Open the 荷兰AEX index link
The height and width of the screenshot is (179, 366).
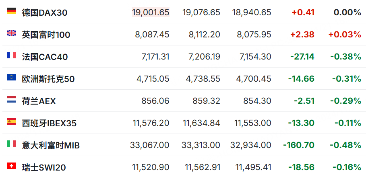39,101
